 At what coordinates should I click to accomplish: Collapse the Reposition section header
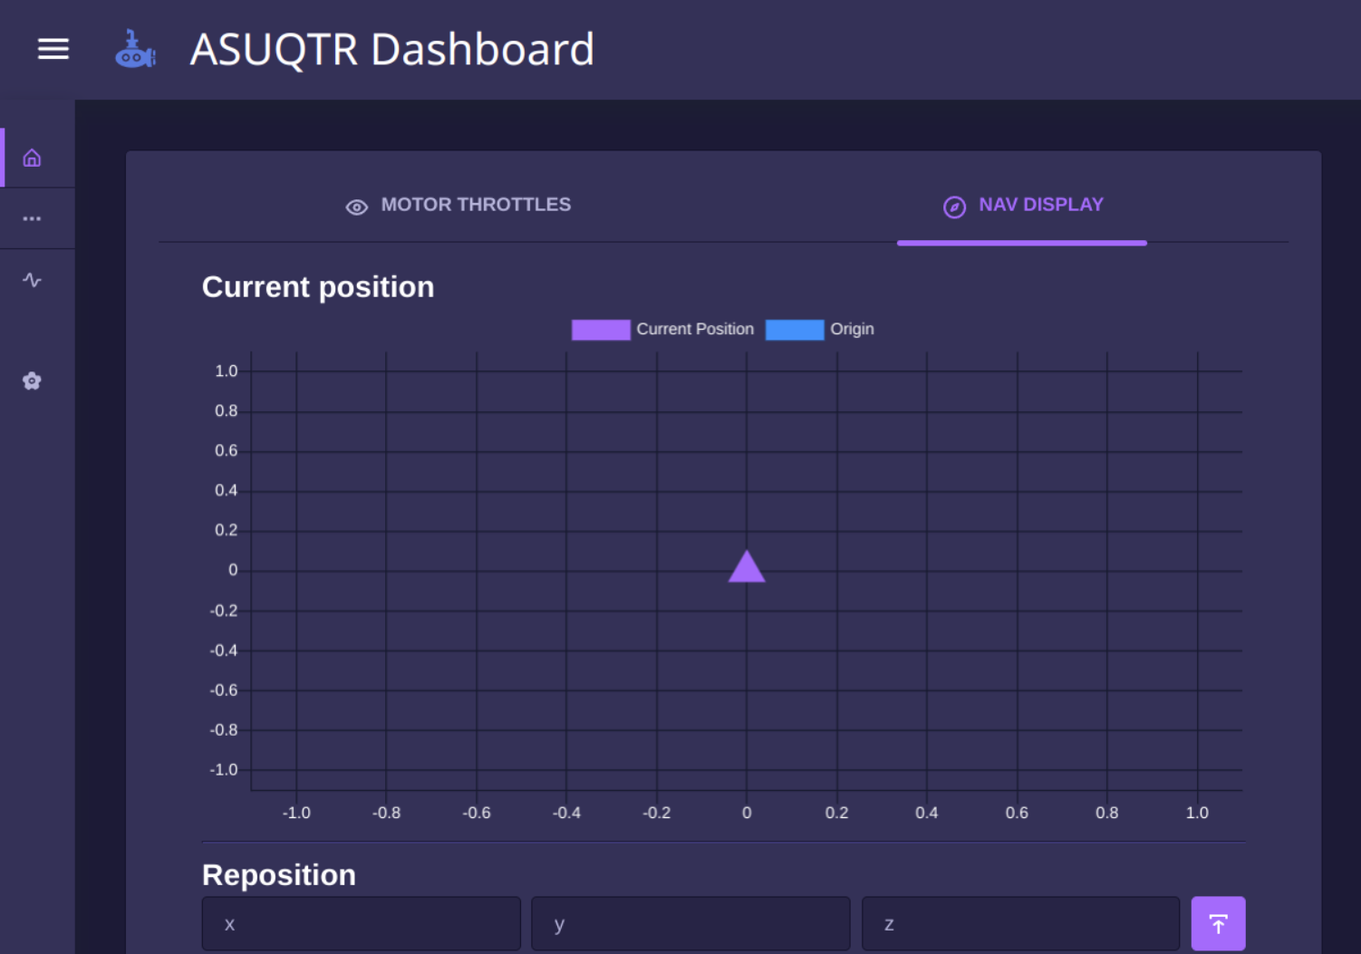278,874
